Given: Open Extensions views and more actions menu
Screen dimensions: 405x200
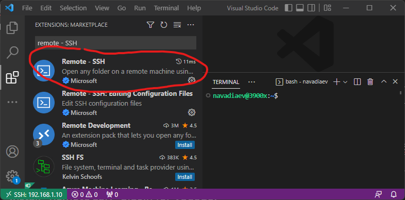Looking at the screenshot, I should point(191,25).
